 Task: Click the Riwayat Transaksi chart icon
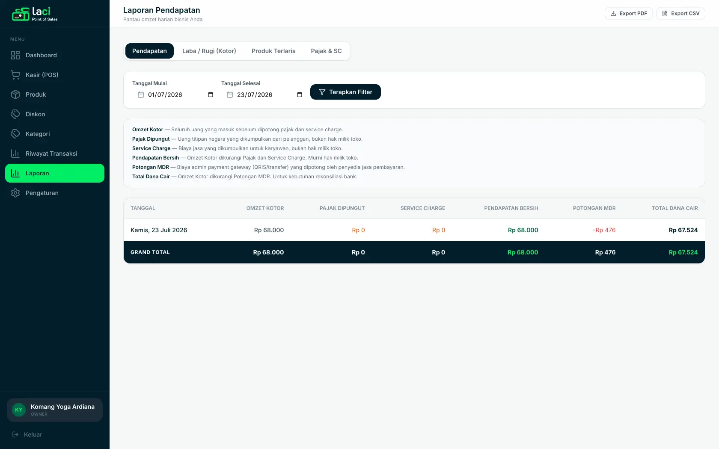(x=15, y=154)
